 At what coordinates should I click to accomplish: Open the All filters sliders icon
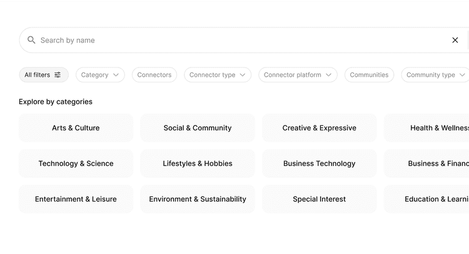58,75
